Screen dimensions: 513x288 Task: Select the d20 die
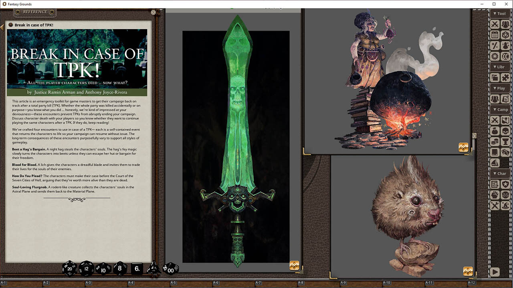[x=70, y=268]
